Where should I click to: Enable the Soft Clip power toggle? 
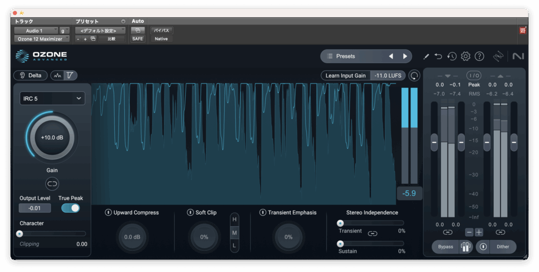pyautogui.click(x=190, y=213)
